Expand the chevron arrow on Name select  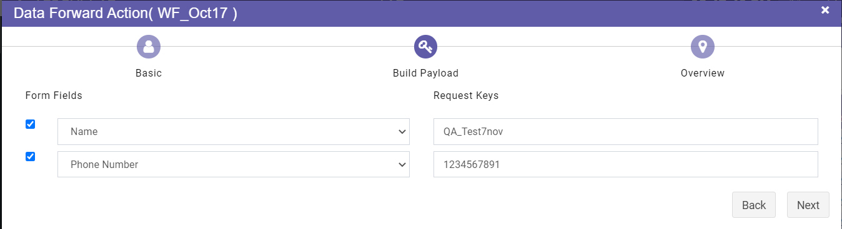402,132
